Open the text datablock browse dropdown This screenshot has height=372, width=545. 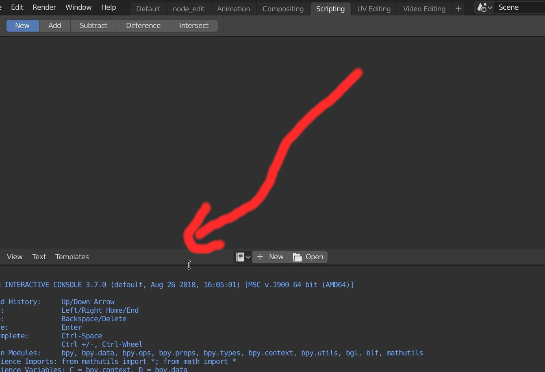(243, 257)
